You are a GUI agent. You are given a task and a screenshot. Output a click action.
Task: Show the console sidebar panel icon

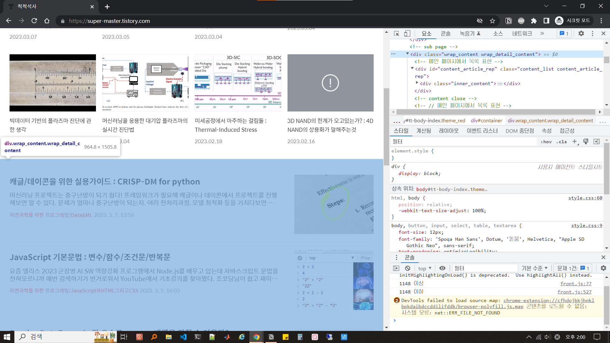click(396, 268)
